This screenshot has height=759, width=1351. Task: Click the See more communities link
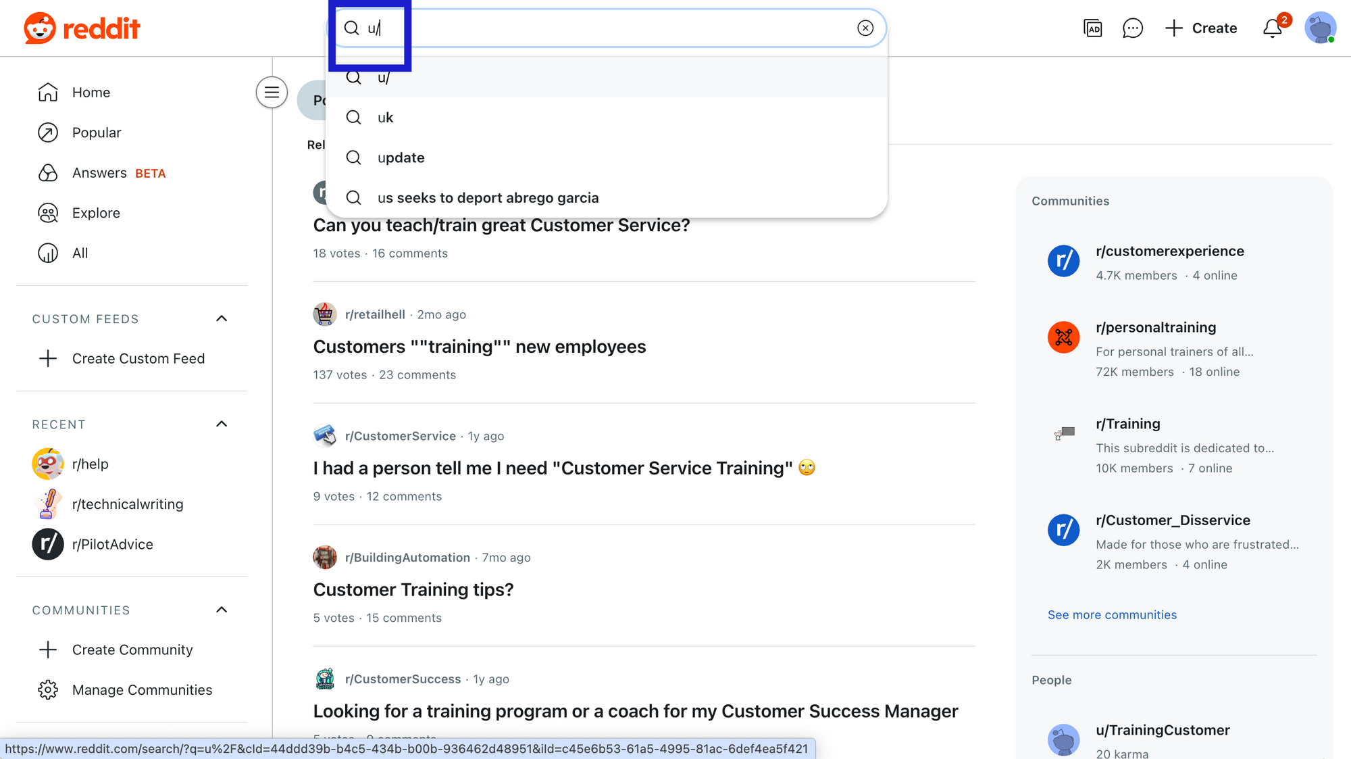tap(1112, 614)
